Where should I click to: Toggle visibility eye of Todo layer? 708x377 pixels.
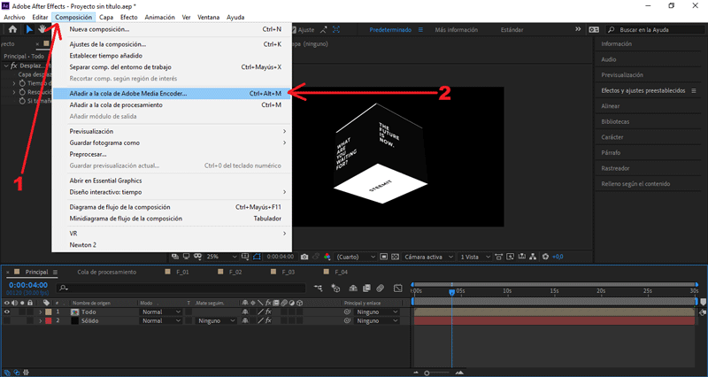coord(8,312)
